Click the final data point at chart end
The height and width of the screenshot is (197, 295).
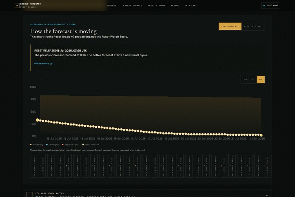[261, 135]
